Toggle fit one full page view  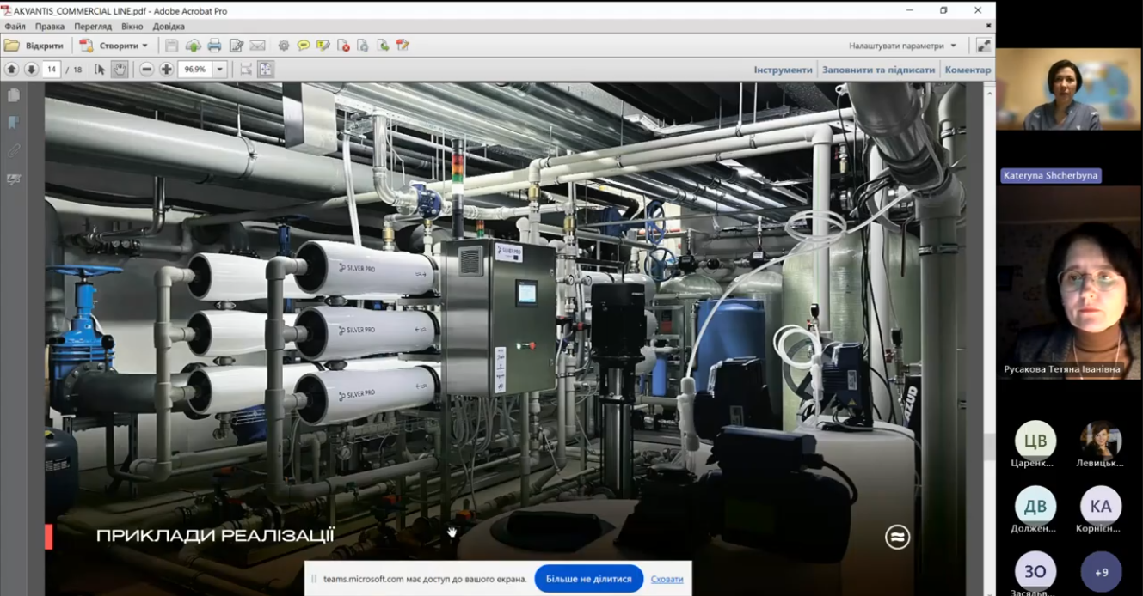266,70
